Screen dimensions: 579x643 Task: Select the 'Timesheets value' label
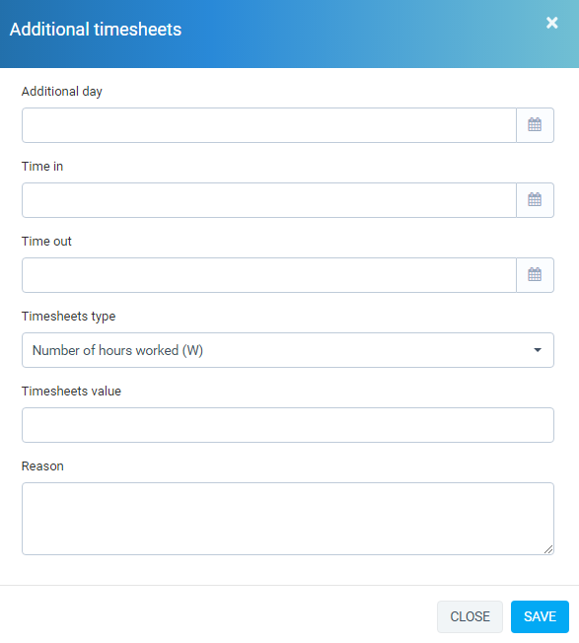[x=71, y=392]
